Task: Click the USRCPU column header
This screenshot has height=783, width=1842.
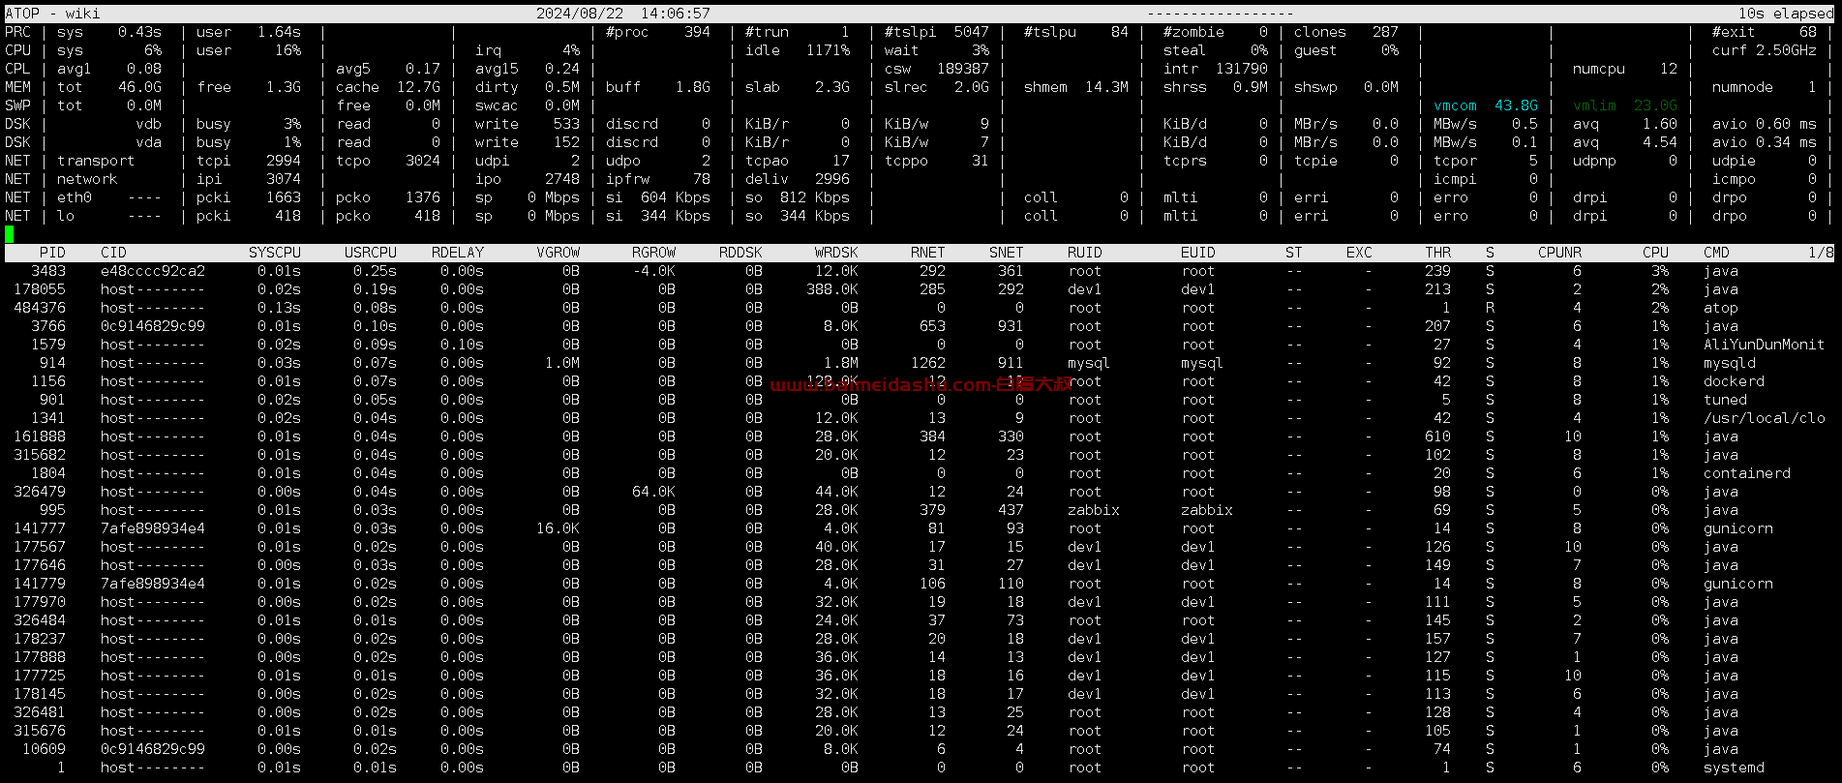Action: click(371, 253)
